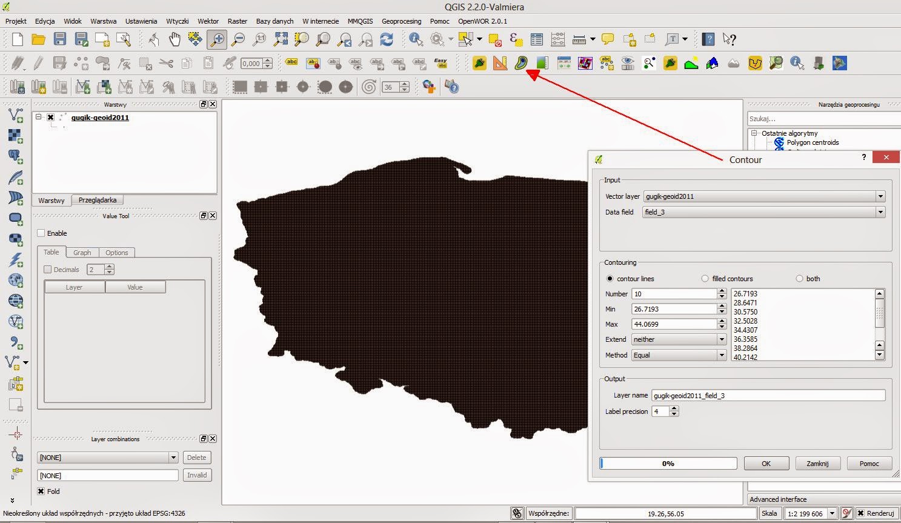The image size is (901, 523).
Task: Activate the Zoom Out magnifier tool
Action: pos(239,39)
